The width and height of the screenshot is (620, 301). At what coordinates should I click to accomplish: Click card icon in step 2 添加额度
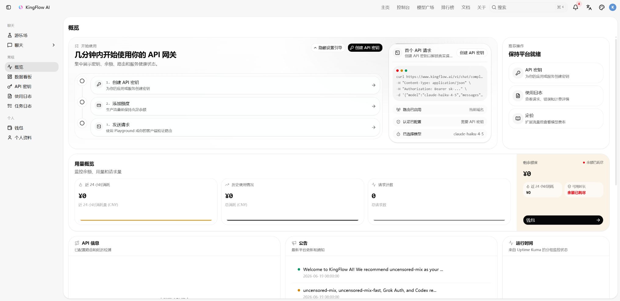pyautogui.click(x=99, y=106)
